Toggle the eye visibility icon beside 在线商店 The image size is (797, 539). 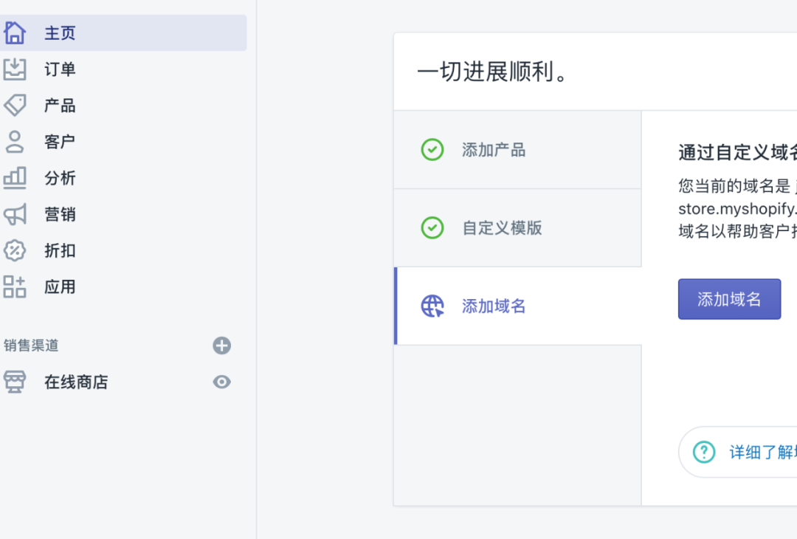pyautogui.click(x=221, y=382)
